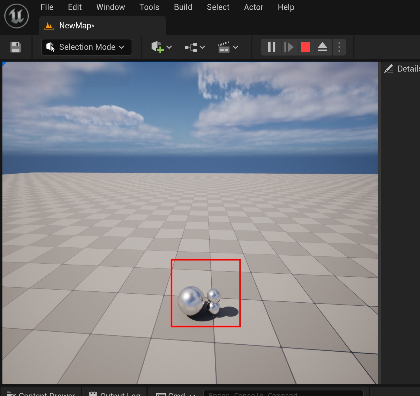Open the Selection Mode dropdown

point(86,47)
